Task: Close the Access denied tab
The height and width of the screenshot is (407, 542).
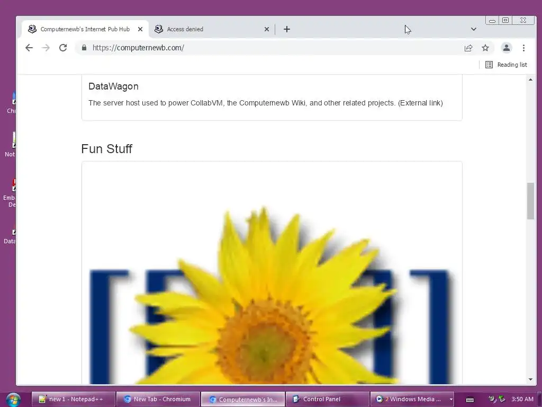Action: (x=267, y=29)
